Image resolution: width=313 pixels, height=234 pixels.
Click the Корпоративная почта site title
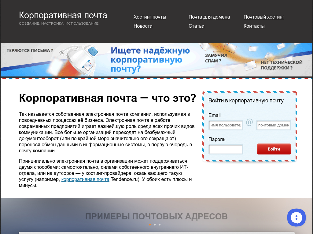tap(63, 15)
